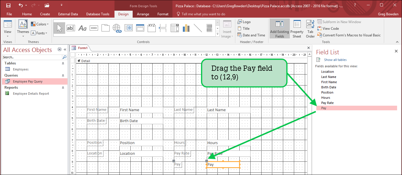Collapse the Tables group
Image resolution: width=402 pixels, height=175 pixels.
coord(63,63)
